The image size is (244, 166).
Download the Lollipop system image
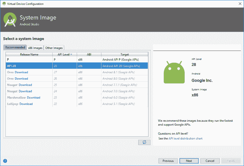coord(26,104)
